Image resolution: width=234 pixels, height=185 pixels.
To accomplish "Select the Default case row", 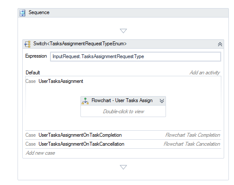I will 123,73.
